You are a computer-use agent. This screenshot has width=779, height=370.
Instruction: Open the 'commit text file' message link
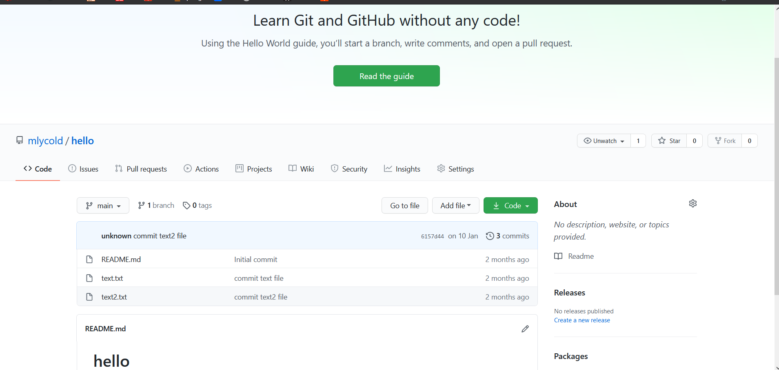point(259,278)
